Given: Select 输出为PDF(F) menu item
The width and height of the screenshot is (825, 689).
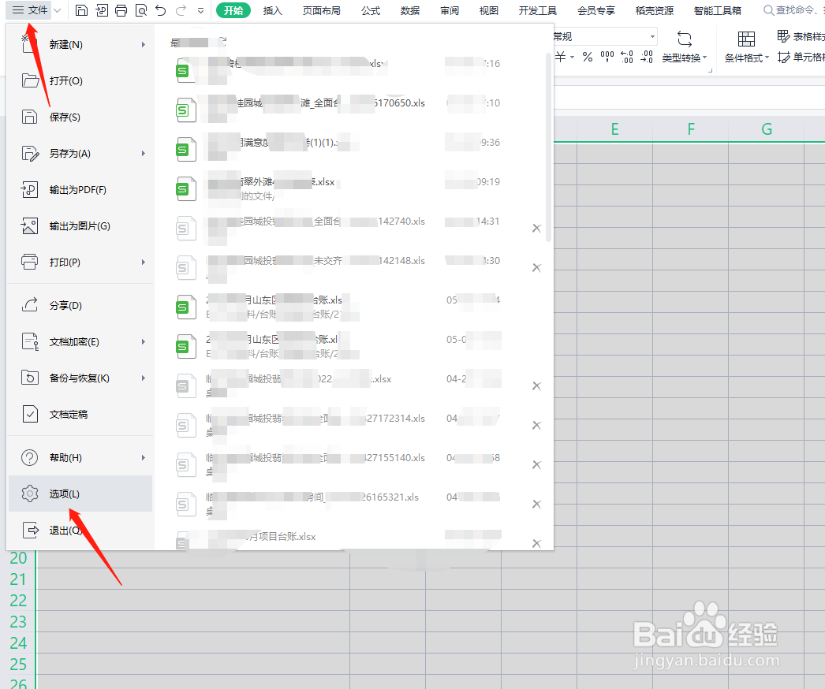Looking at the screenshot, I should tap(80, 190).
